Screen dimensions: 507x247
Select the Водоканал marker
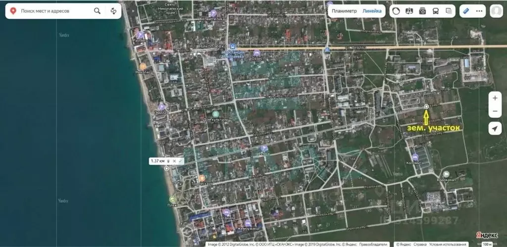pos(446,174)
